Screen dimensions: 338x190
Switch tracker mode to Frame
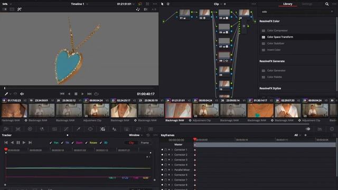[145, 142]
